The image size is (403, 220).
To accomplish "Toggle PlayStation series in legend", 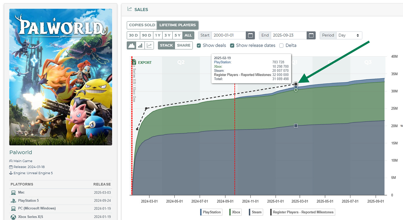I will pos(211,212).
